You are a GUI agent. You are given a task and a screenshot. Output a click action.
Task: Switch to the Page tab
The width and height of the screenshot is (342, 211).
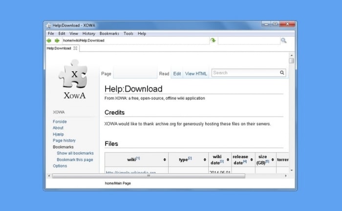[x=106, y=74]
